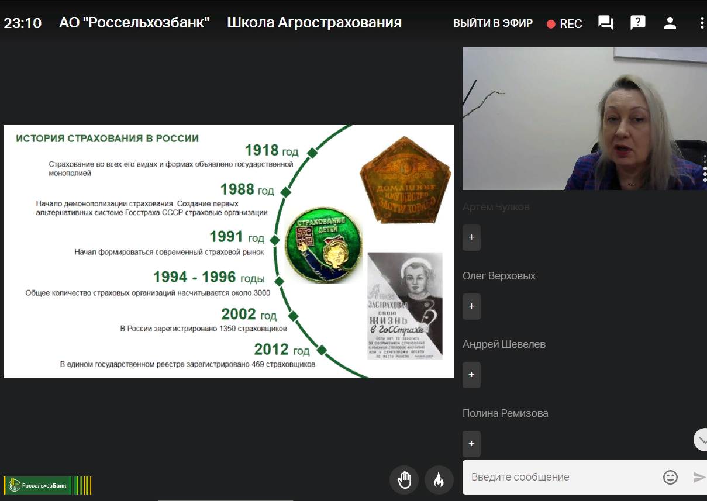Click the plus button under Артём Чулков

click(x=471, y=237)
